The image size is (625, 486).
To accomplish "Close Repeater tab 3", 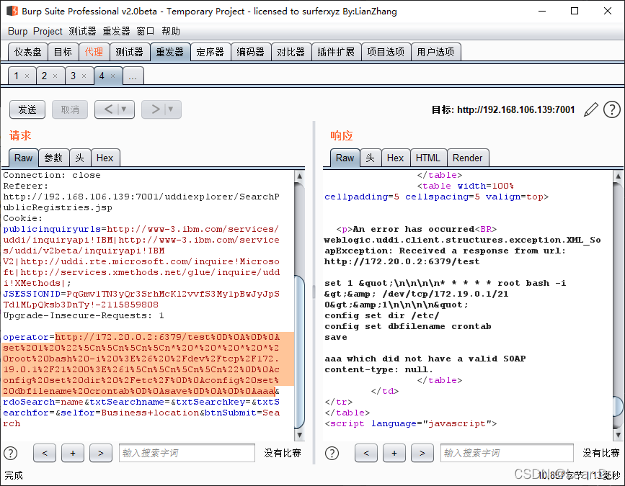I will (x=84, y=76).
